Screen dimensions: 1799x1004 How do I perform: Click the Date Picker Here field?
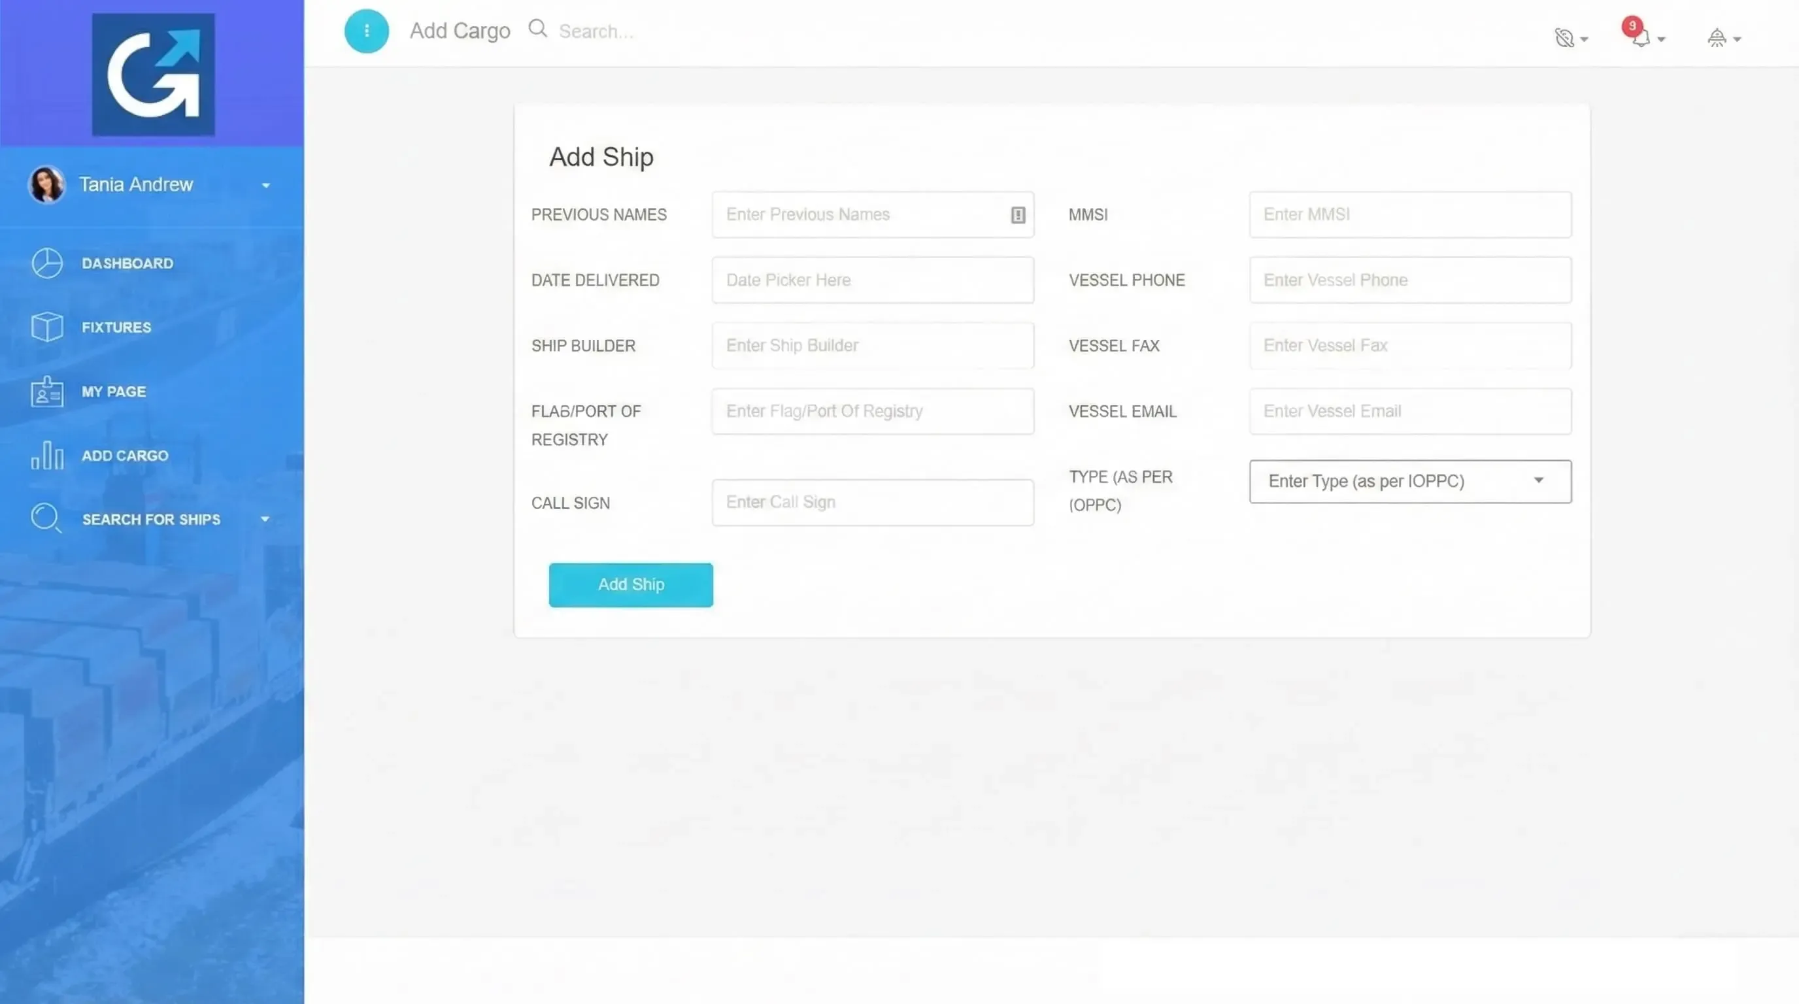(871, 279)
